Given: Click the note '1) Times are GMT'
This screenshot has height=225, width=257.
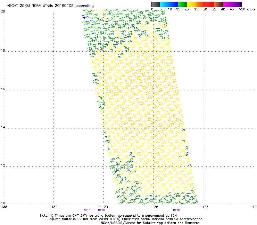Looking at the screenshot, I should pos(65,216).
